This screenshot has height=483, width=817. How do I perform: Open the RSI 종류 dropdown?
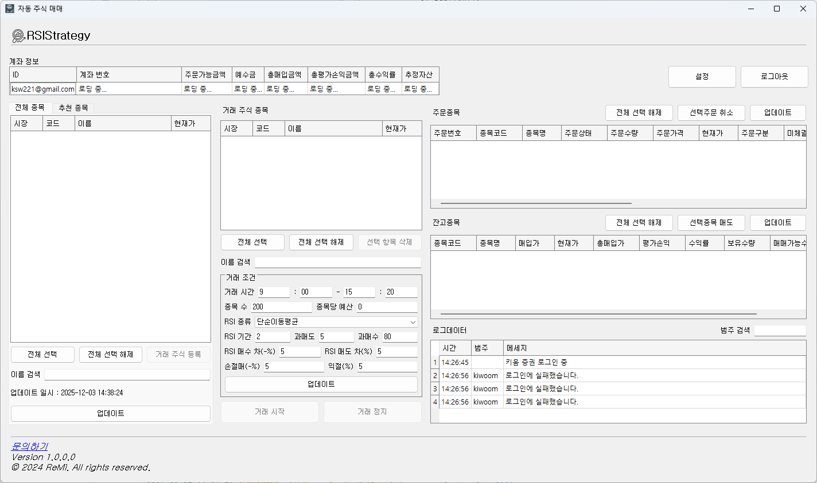(336, 322)
